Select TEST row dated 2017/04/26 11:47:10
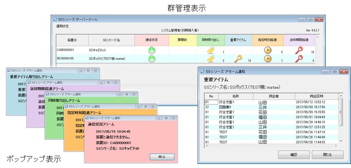This screenshot has width=351, height=168. click(271, 132)
